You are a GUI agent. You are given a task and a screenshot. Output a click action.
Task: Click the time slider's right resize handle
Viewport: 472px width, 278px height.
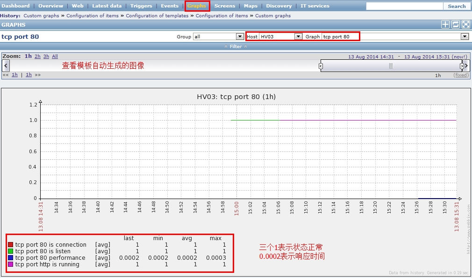pyautogui.click(x=462, y=66)
